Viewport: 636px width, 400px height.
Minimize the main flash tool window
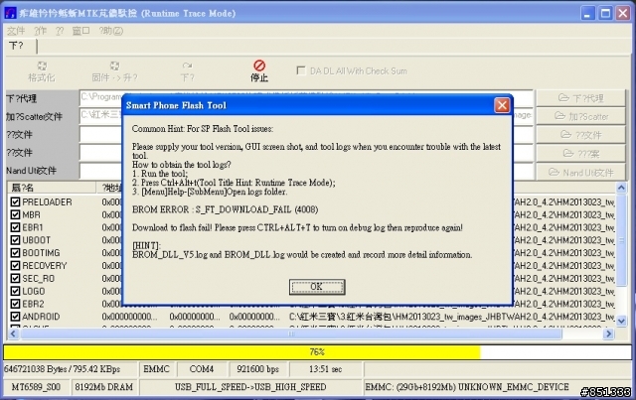click(587, 13)
